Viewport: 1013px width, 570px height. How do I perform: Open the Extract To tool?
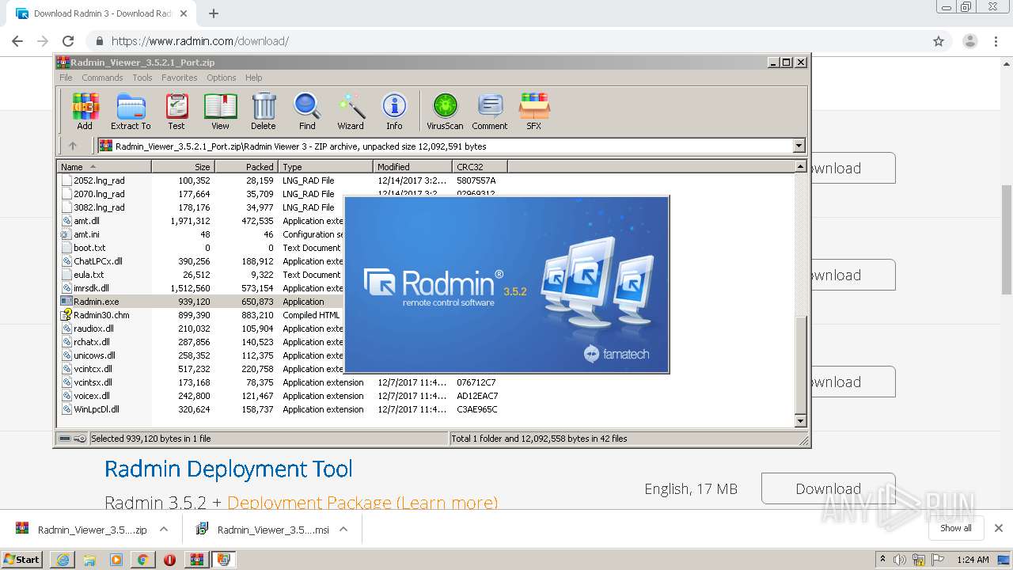[x=131, y=112]
